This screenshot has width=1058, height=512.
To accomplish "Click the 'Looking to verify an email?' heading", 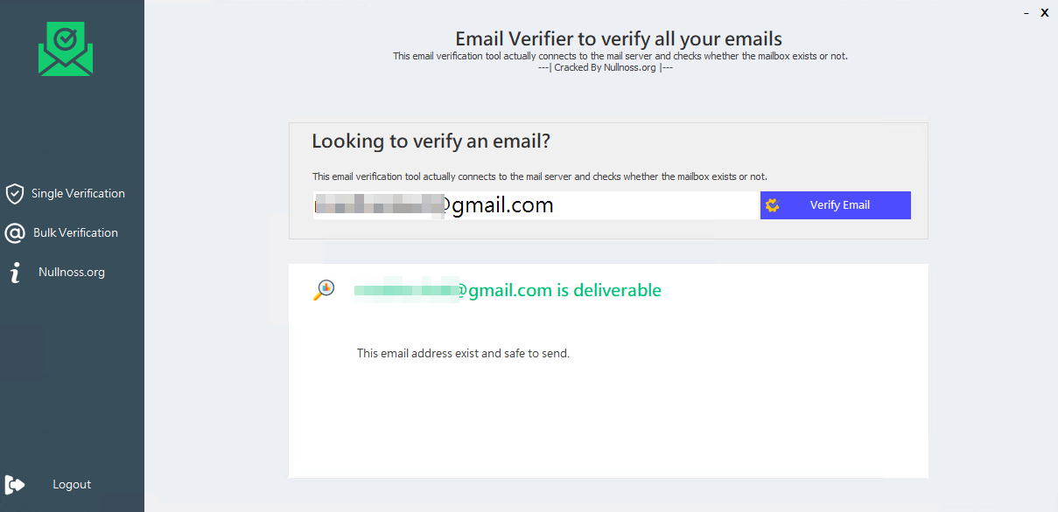I will click(x=431, y=142).
